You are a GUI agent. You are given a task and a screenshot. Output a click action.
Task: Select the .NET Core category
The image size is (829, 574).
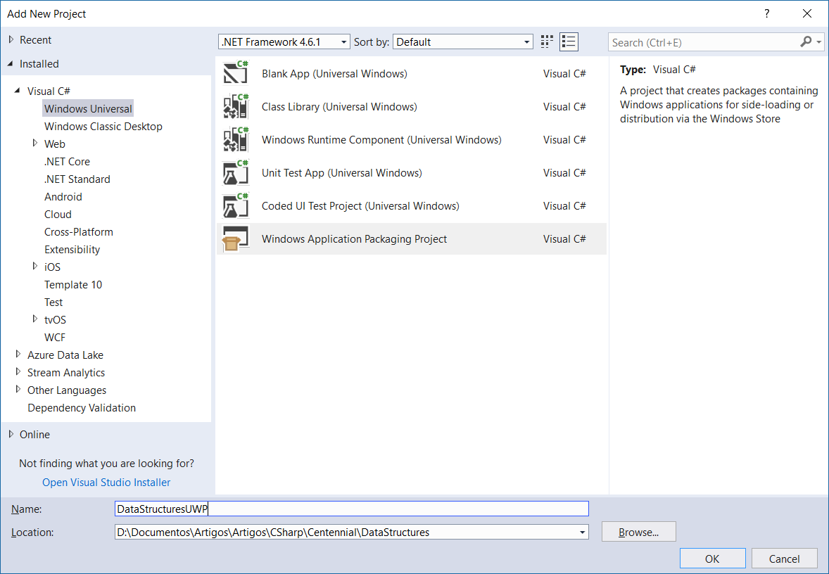(x=67, y=161)
